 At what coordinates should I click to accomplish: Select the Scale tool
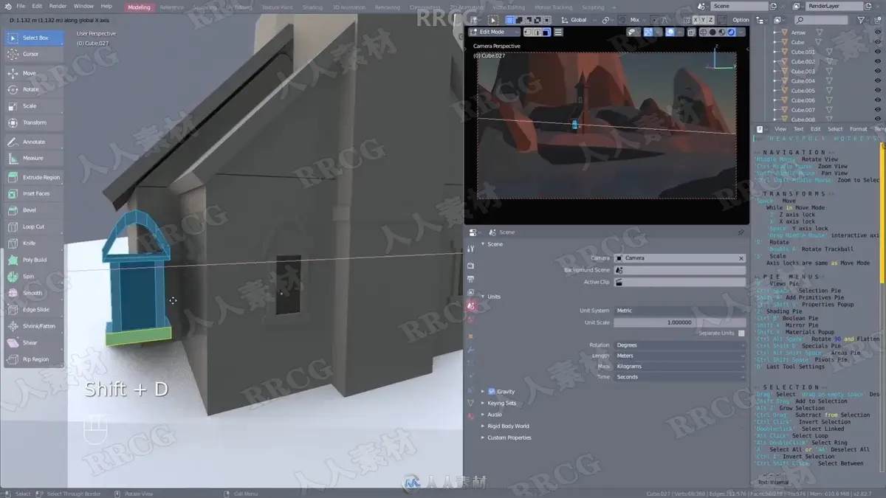[x=34, y=106]
